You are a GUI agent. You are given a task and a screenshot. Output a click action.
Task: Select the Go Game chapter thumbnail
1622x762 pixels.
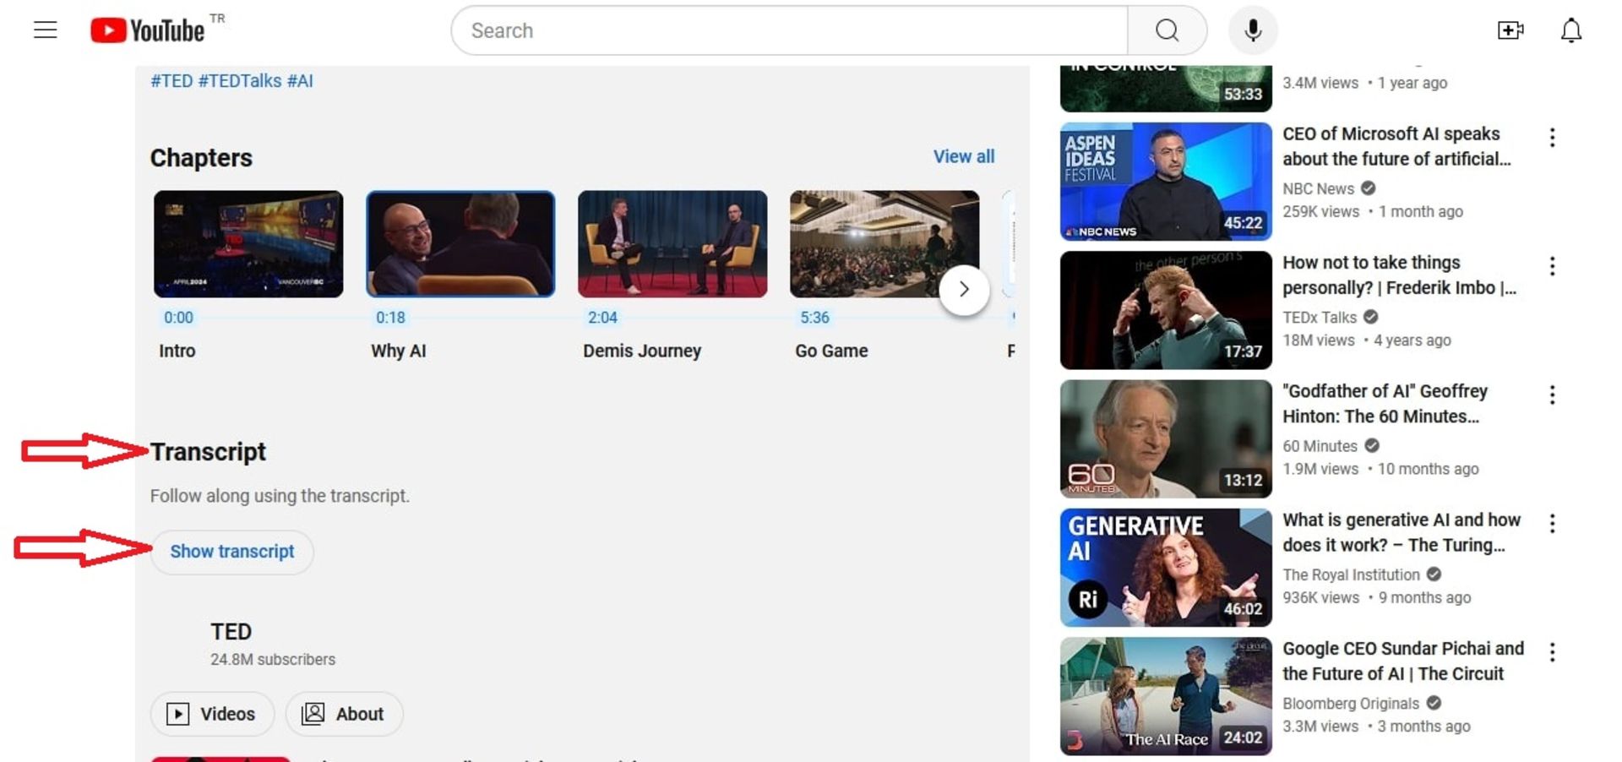click(884, 244)
